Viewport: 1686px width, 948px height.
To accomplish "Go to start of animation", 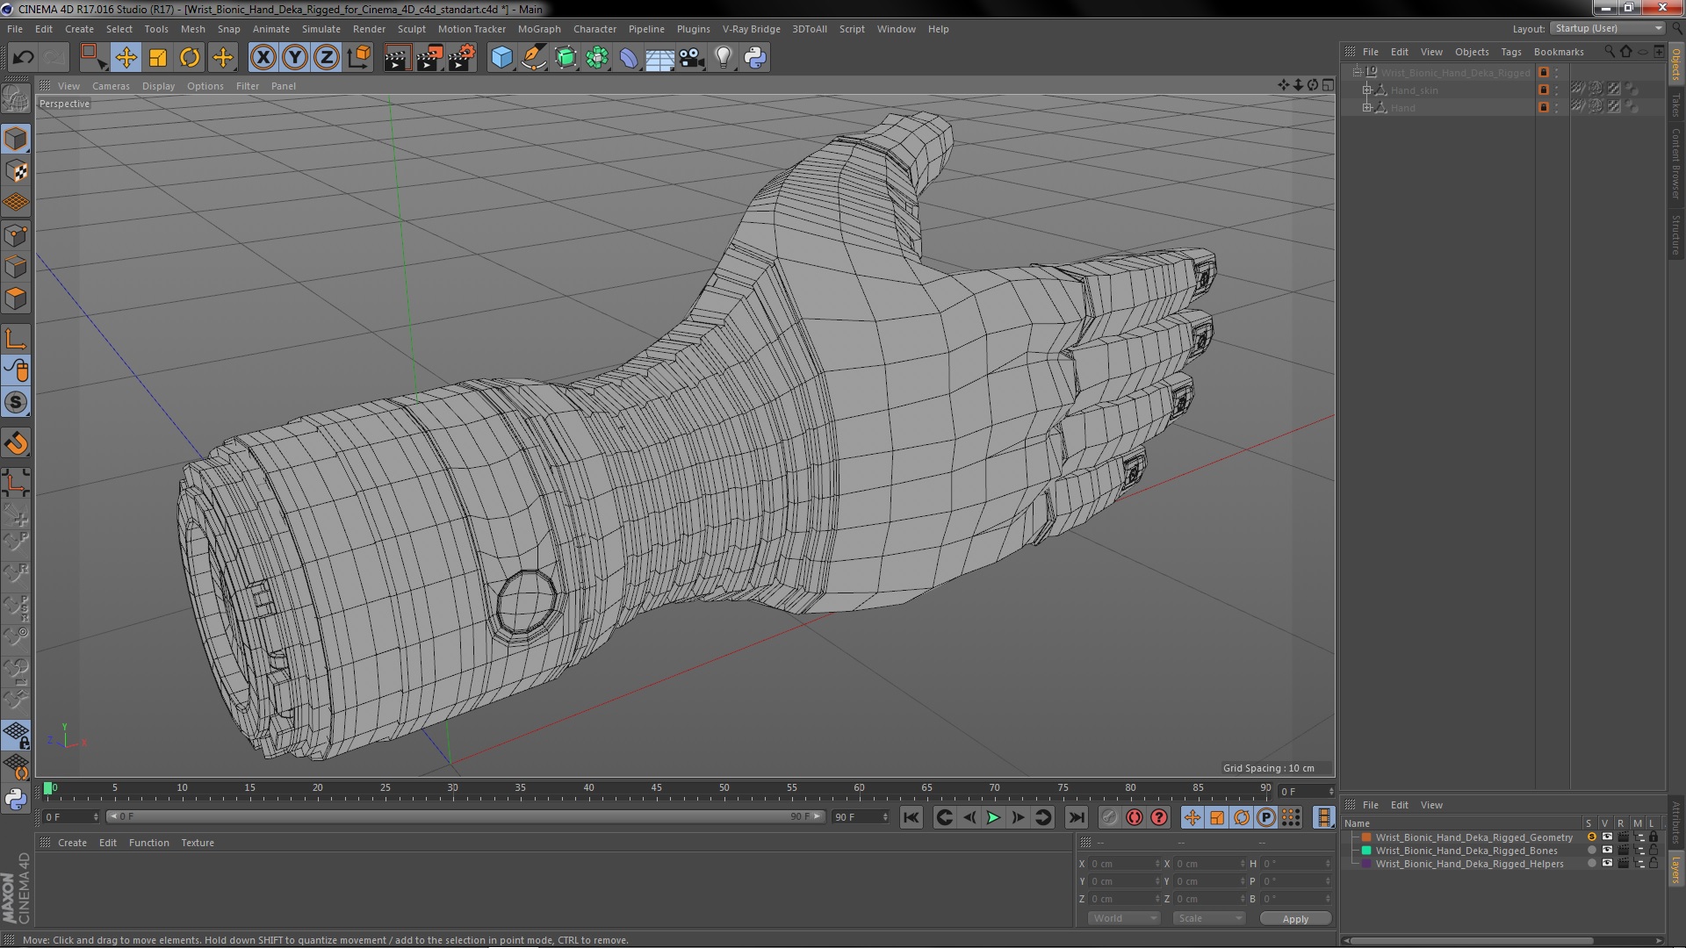I will pyautogui.click(x=911, y=817).
